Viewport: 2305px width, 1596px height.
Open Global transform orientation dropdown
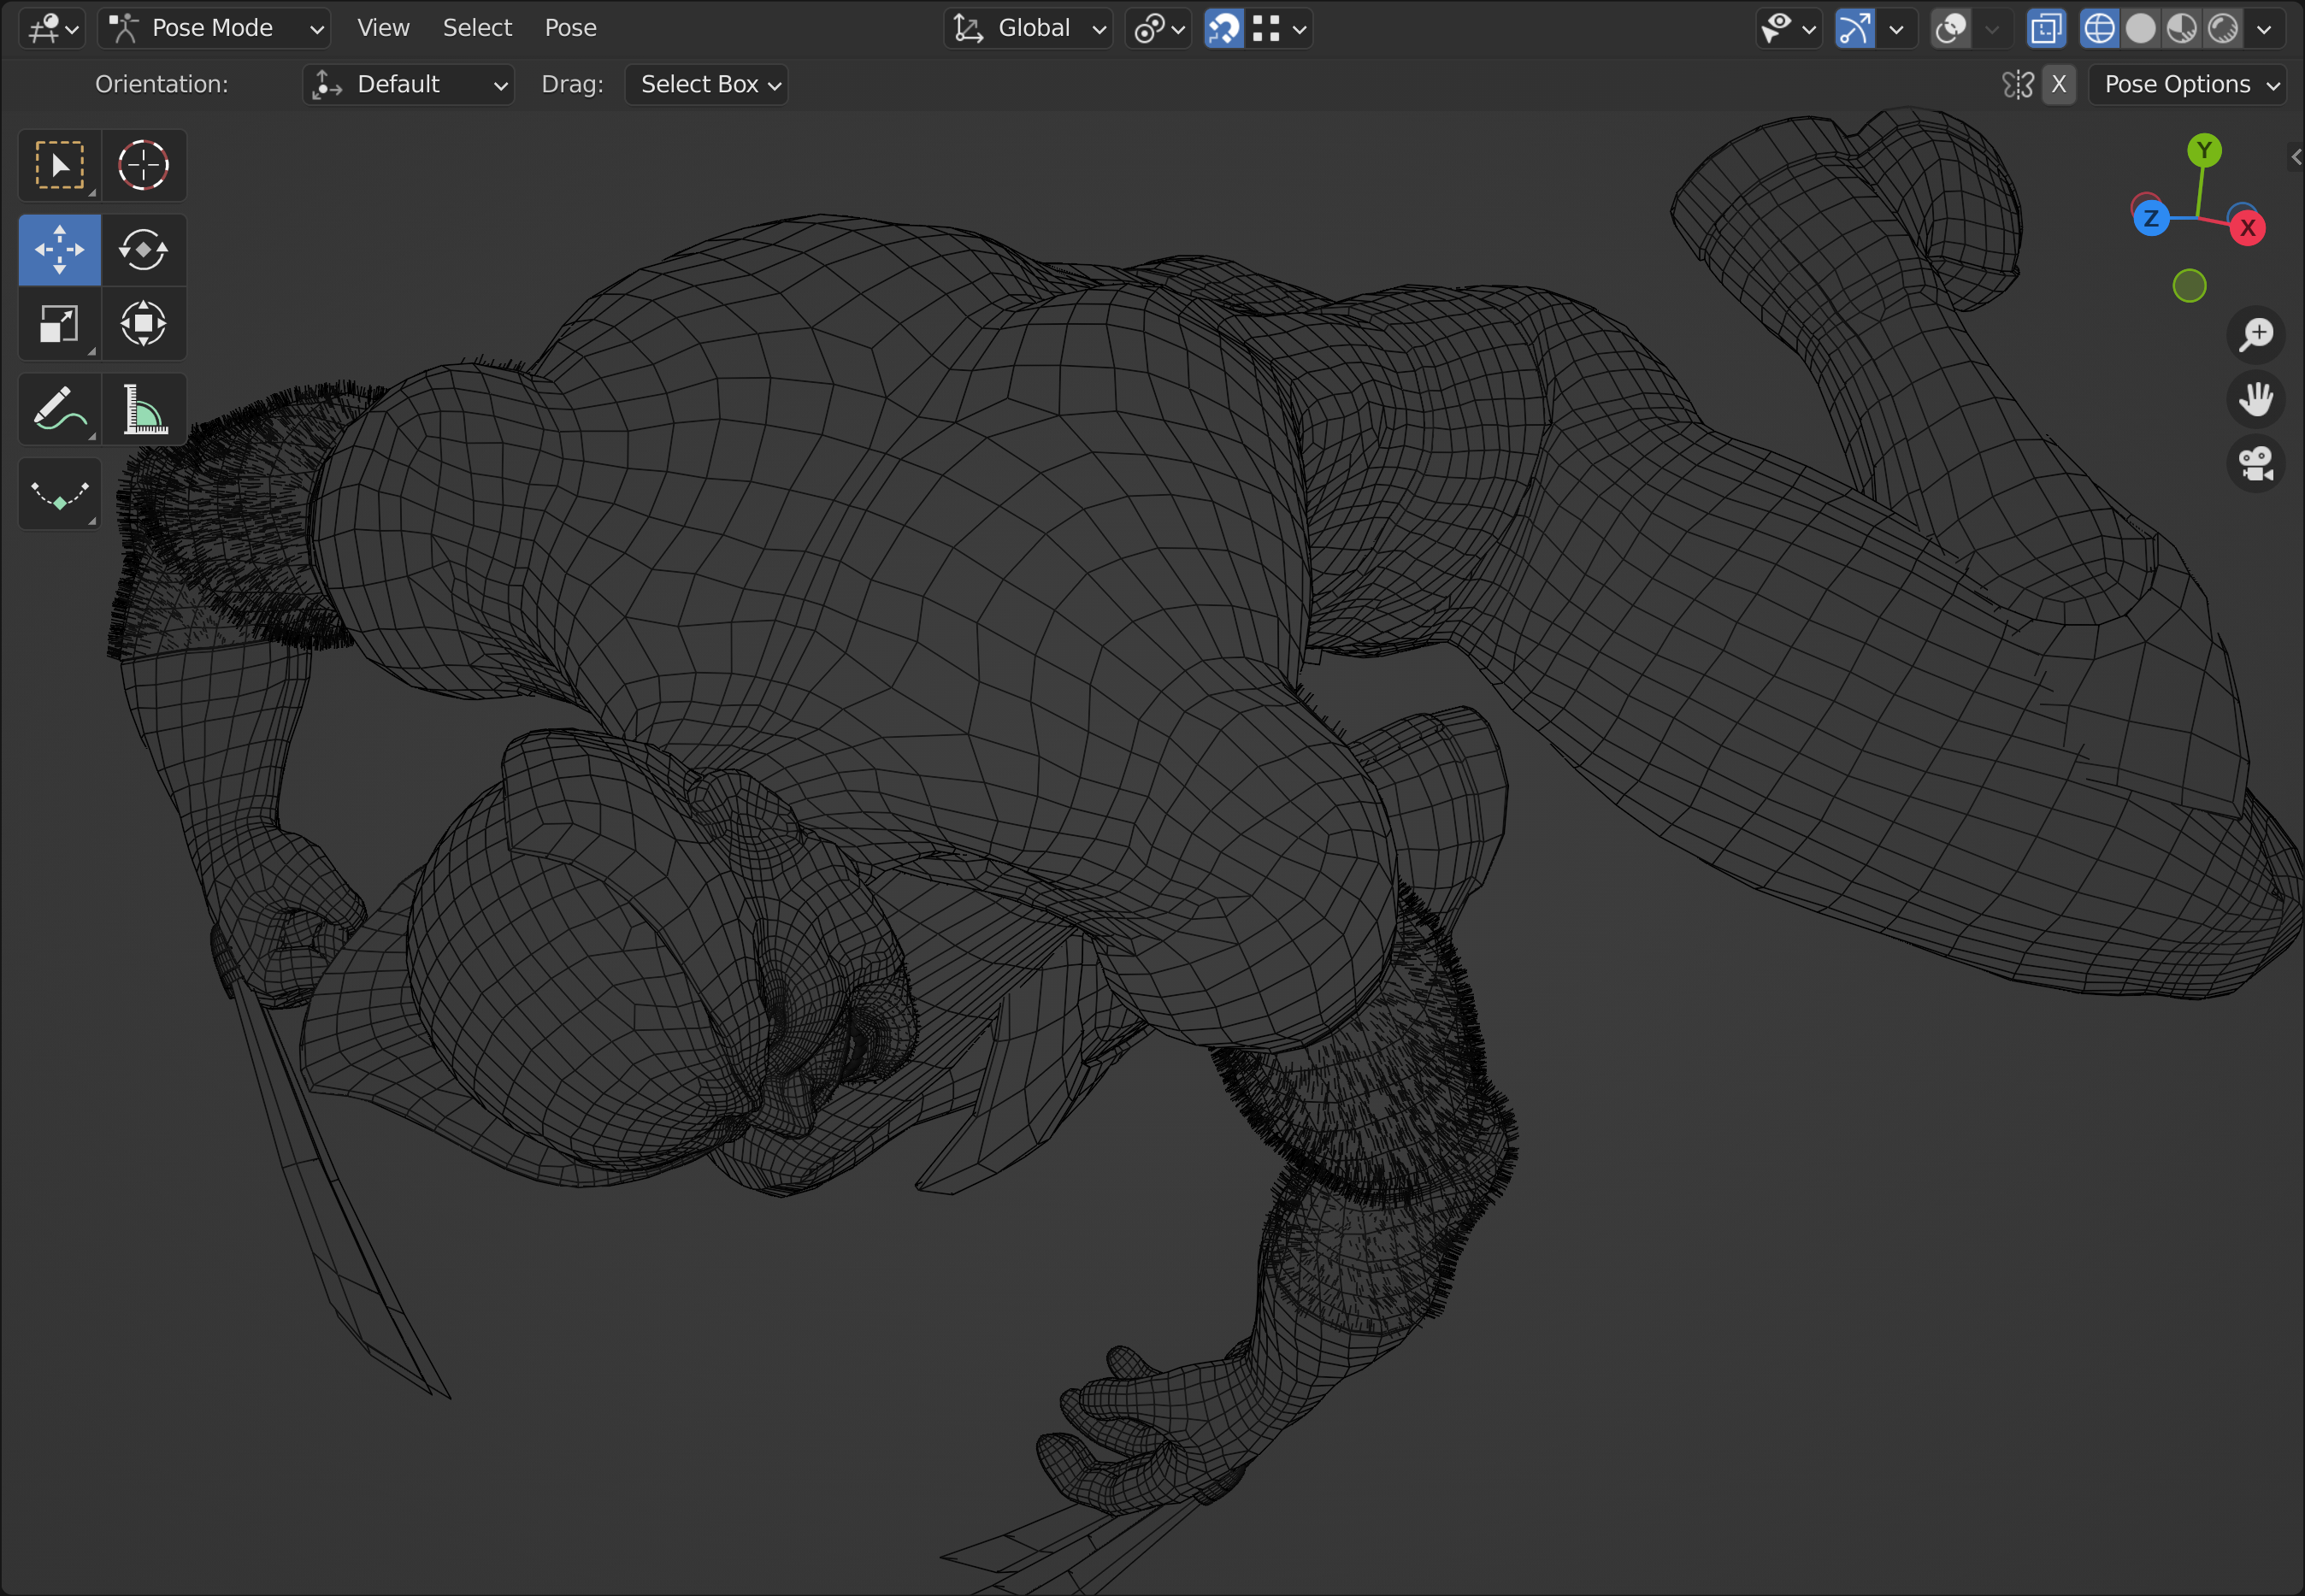[1029, 28]
